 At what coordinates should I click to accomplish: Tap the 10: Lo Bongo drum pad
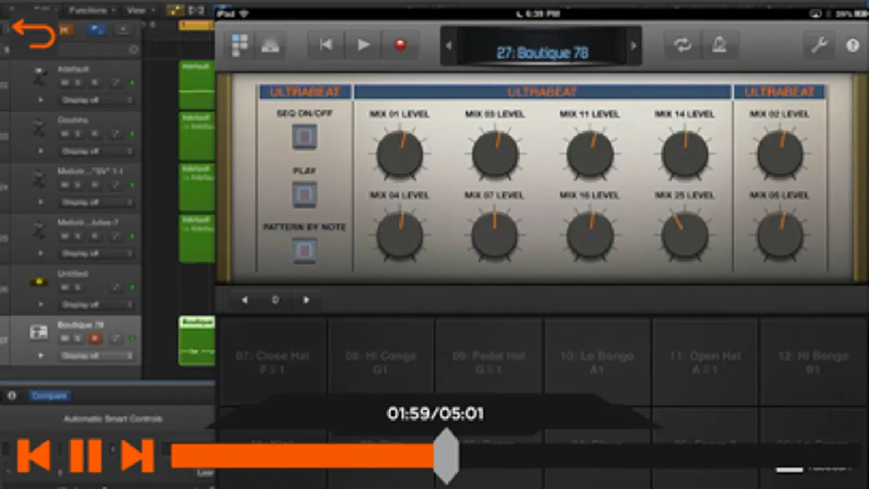point(597,362)
